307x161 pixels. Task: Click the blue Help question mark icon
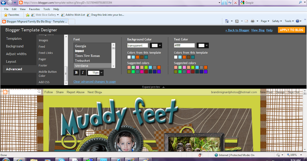tap(298, 21)
